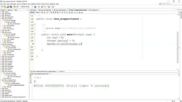The width and height of the screenshot is (182, 102).
Task: Toggle the Source view button
Action: [x=32, y=12]
